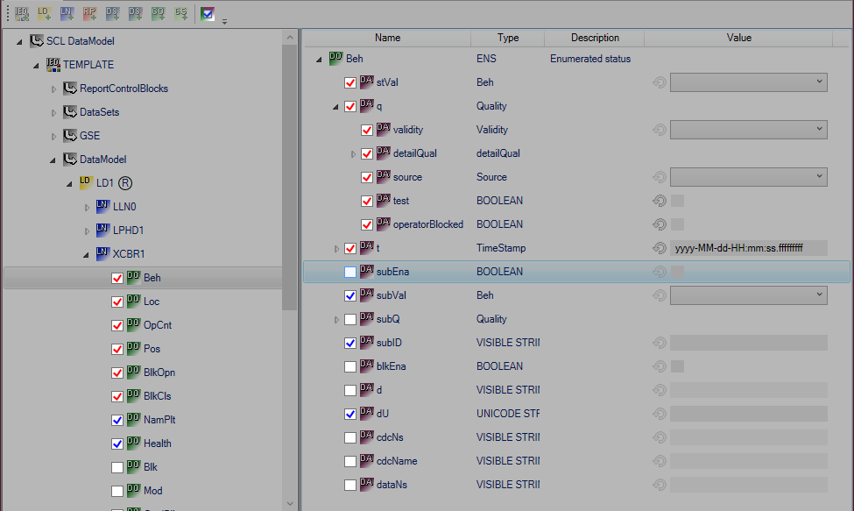
Task: Click the LD1 logical device icon
Action: pyautogui.click(x=86, y=182)
